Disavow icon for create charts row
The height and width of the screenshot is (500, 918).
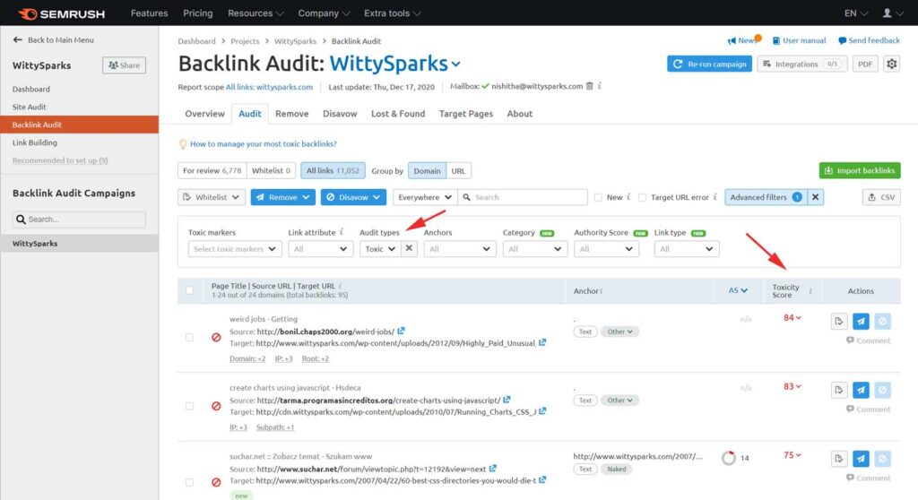pyautogui.click(x=882, y=390)
